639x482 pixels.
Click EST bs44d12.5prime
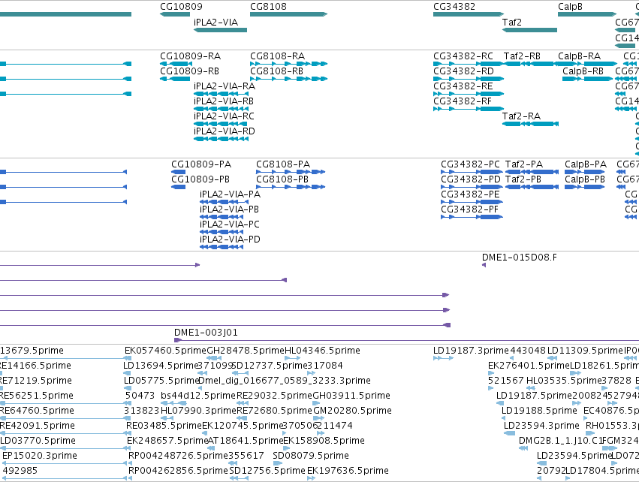(198, 396)
